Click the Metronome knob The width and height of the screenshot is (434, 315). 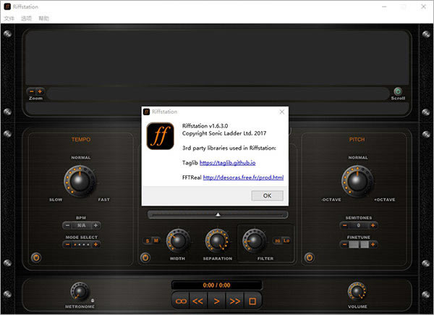point(80,292)
